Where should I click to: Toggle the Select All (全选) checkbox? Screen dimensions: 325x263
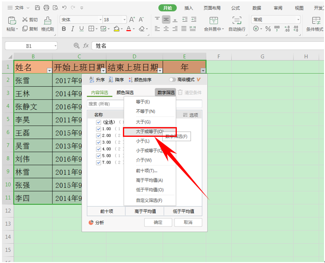[x=99, y=122]
